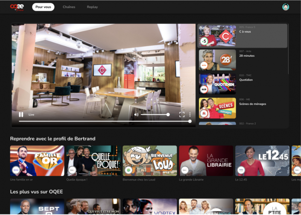Click the Reprendre avec le profil de Bertrand heading
This screenshot has height=215, width=301.
click(x=53, y=138)
